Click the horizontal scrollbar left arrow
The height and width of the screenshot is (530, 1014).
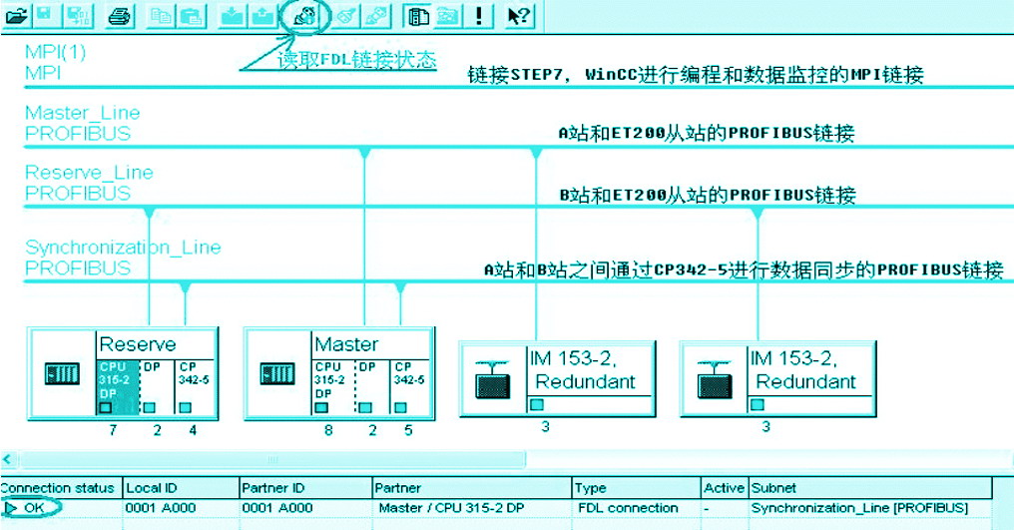coord(7,459)
